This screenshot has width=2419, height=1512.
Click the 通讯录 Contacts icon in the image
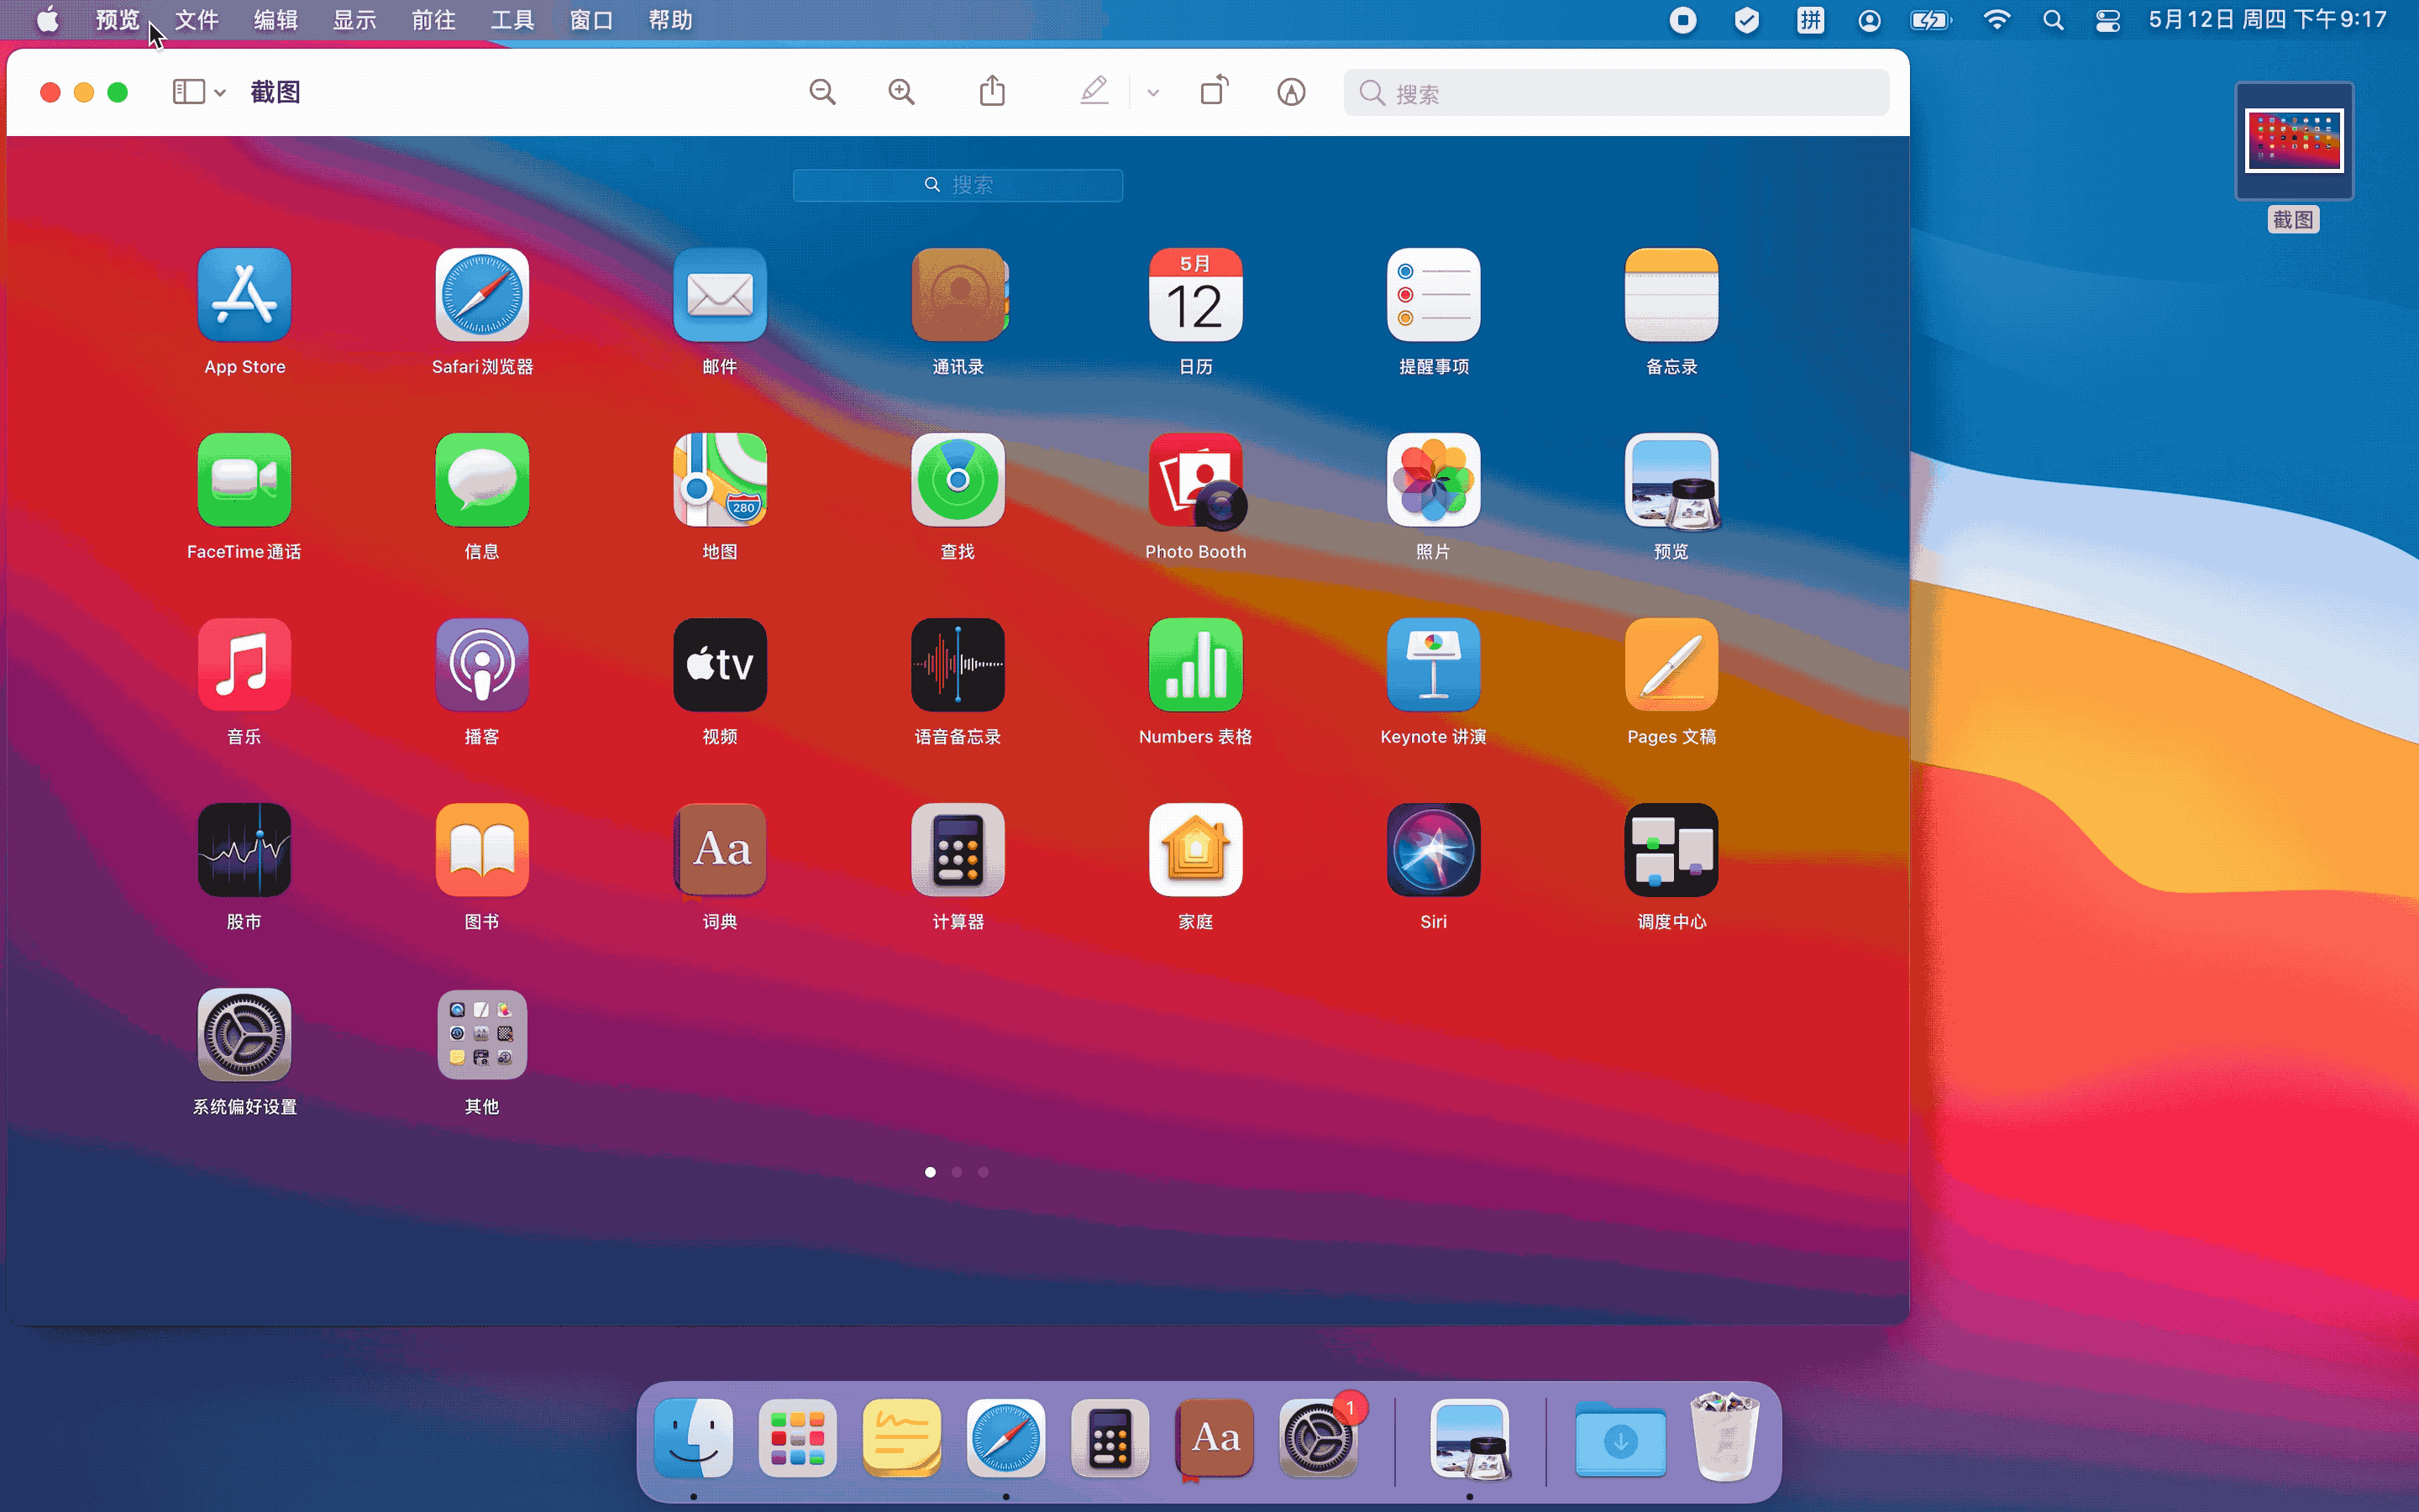coord(958,295)
